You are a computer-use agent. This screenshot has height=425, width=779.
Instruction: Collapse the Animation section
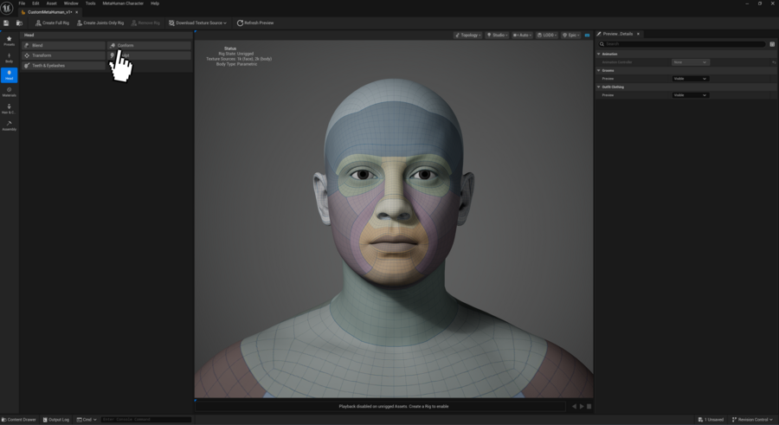tap(599, 54)
